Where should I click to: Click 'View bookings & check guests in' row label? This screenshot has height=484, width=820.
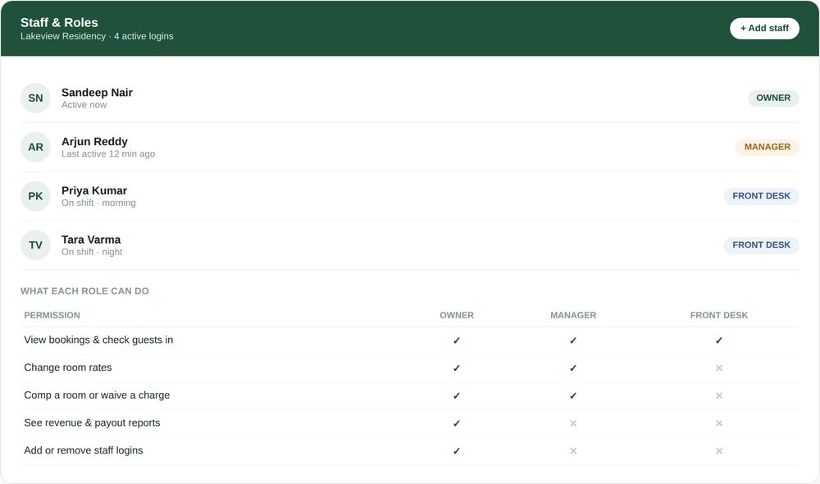click(x=98, y=340)
